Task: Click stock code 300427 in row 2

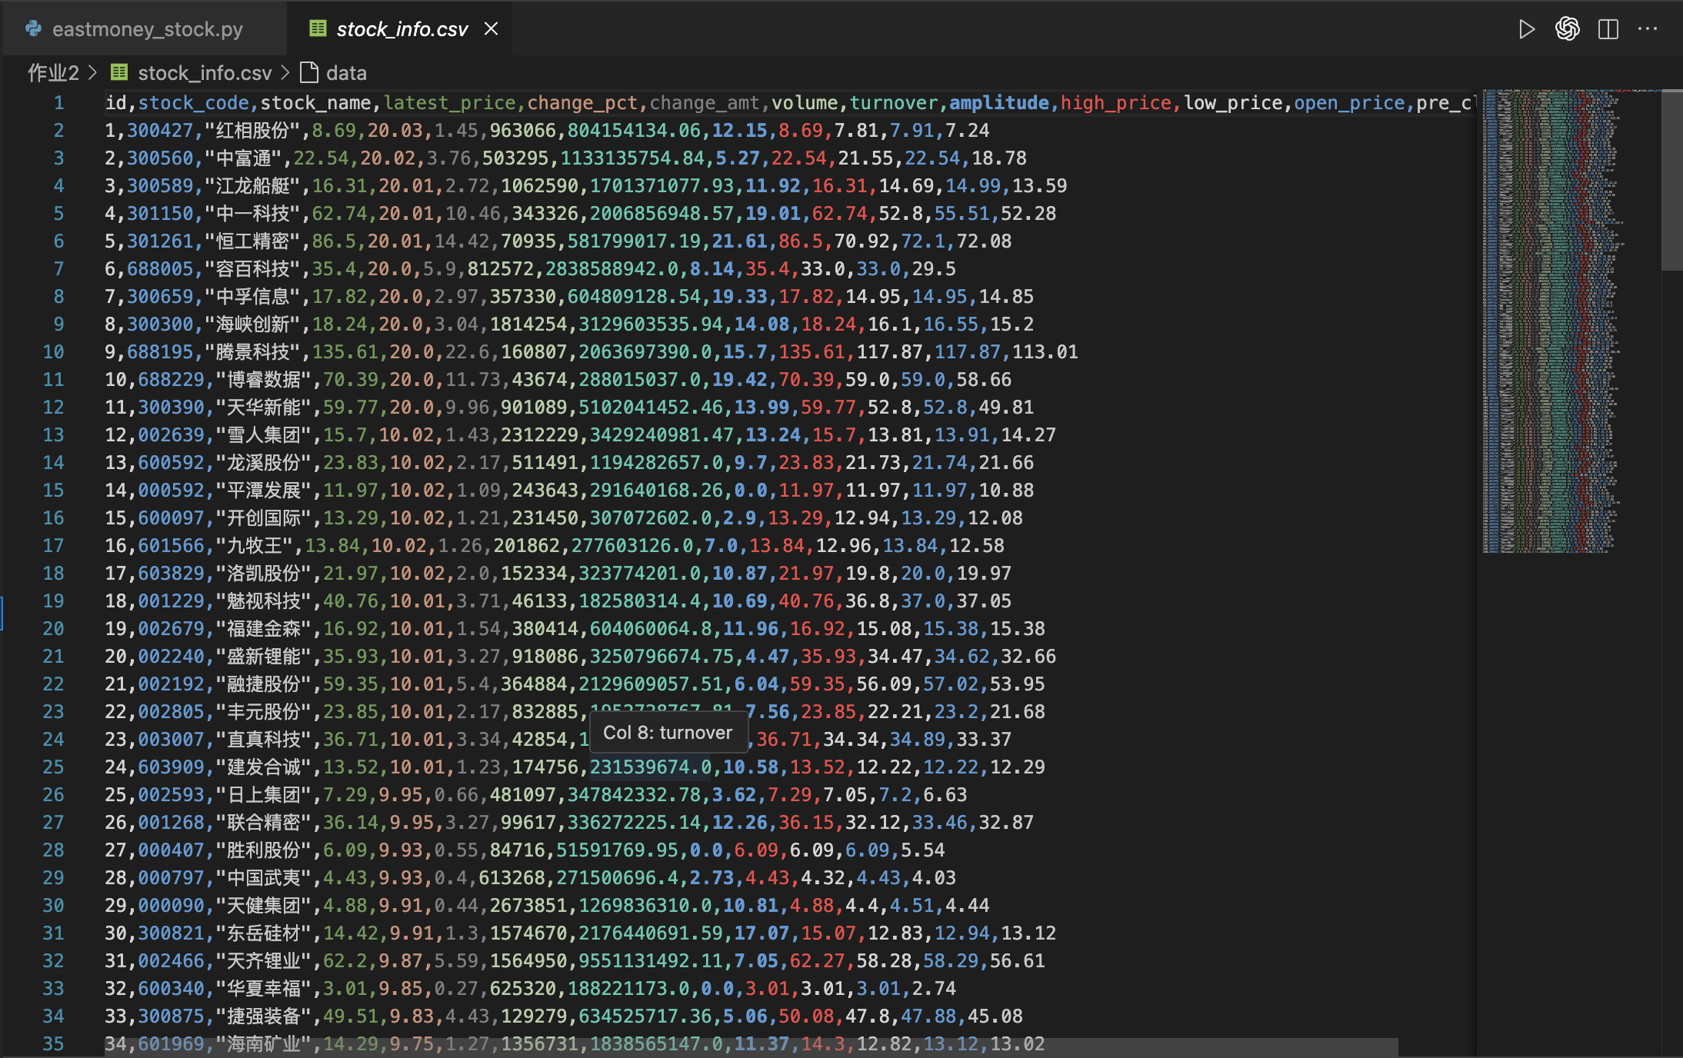Action: (160, 131)
